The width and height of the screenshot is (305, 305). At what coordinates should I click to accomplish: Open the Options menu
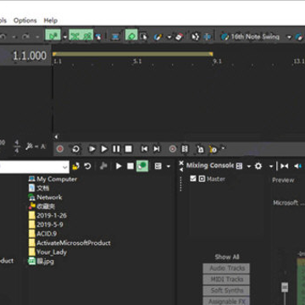point(25,20)
